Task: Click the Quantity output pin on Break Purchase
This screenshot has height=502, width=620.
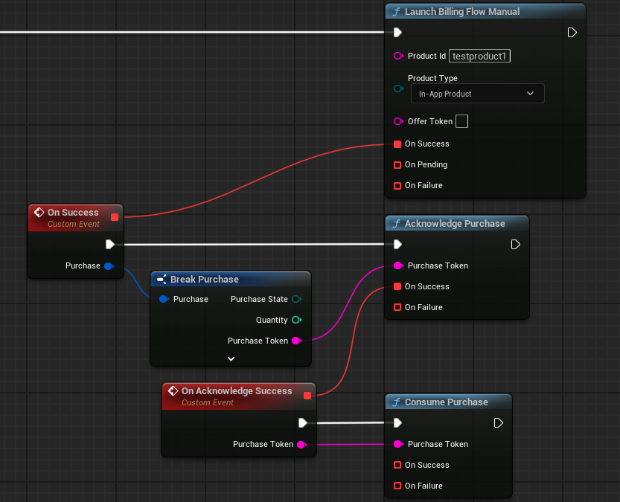Action: tap(296, 321)
